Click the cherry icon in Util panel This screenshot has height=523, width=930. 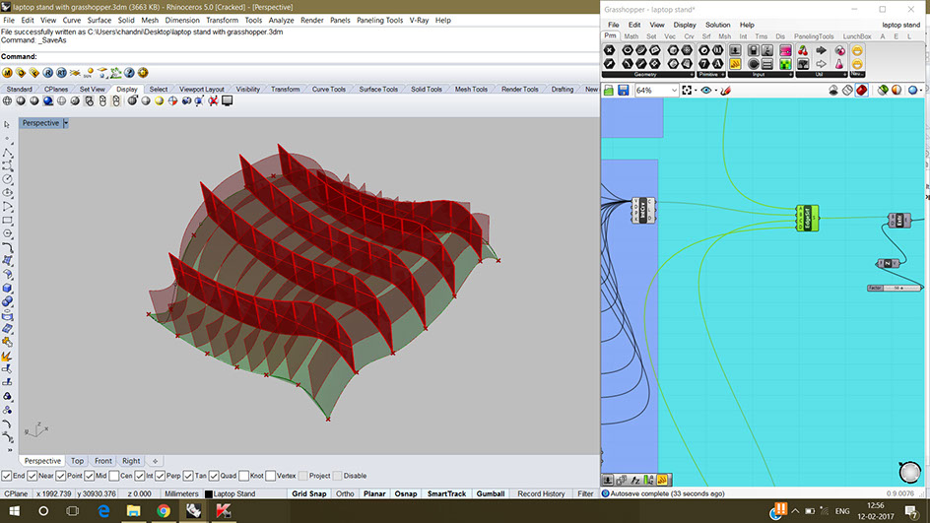(x=803, y=51)
